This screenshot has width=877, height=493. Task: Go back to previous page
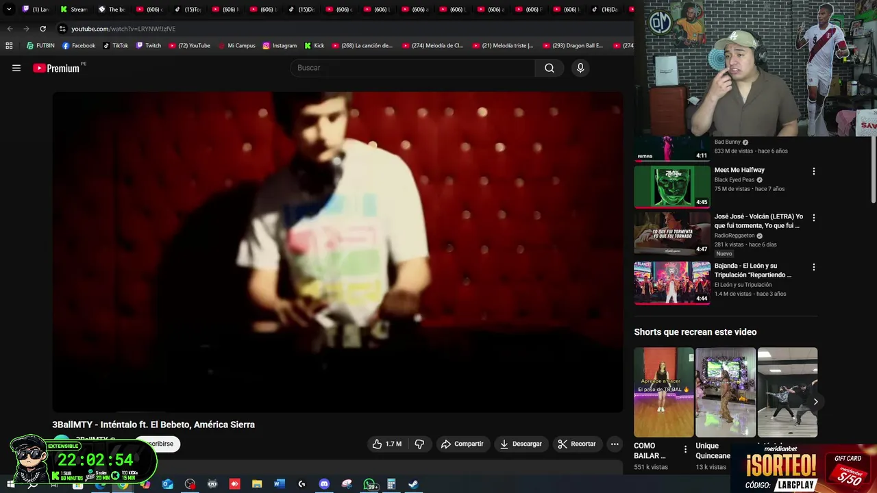click(x=10, y=29)
